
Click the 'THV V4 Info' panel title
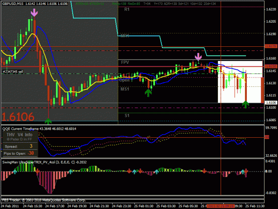pos(20,135)
